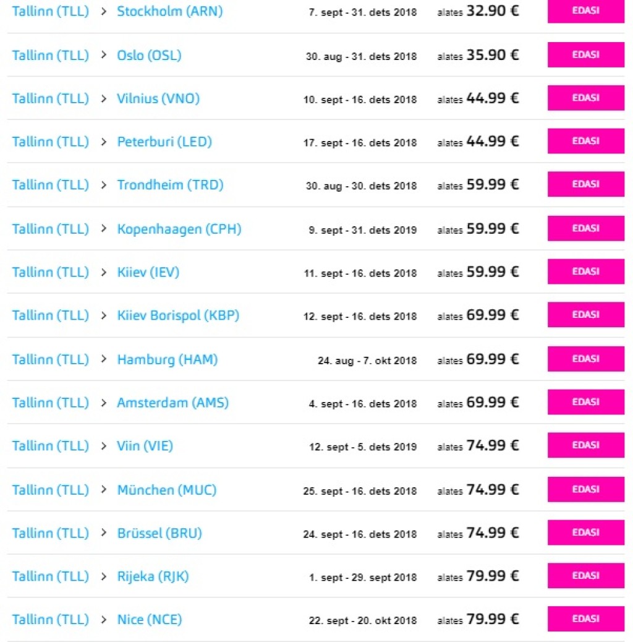
Task: Open the Vilnius (VNO) destination link
Action: coord(158,99)
